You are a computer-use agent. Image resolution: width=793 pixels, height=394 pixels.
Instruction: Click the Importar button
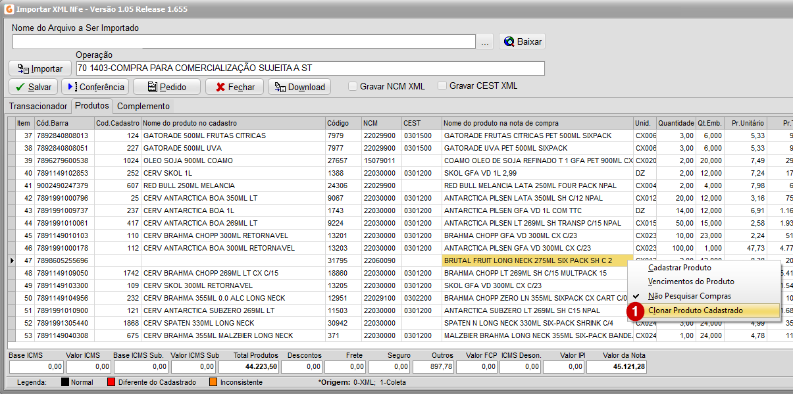[40, 68]
